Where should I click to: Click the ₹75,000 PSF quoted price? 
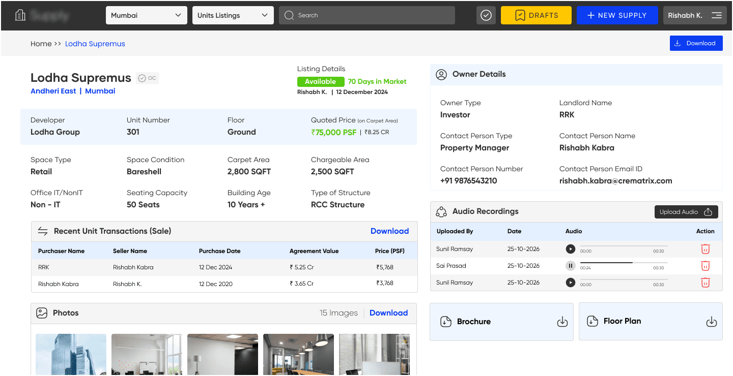coord(334,132)
